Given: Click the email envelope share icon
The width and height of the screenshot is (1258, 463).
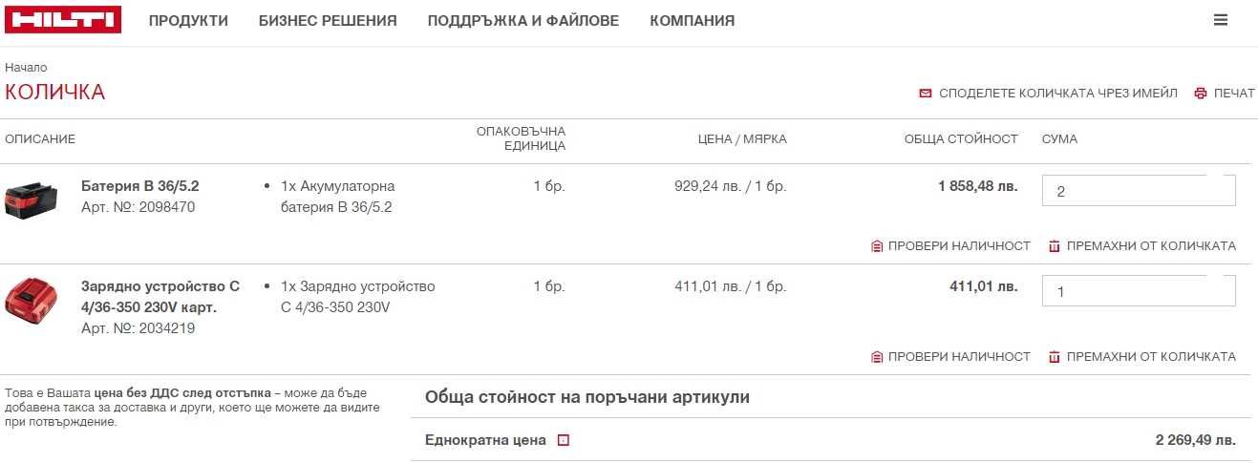Looking at the screenshot, I should 925,94.
